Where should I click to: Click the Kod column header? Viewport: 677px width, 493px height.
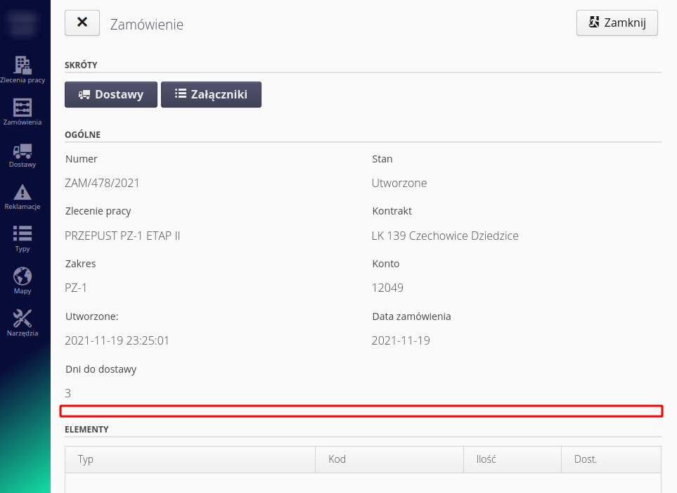click(x=337, y=459)
